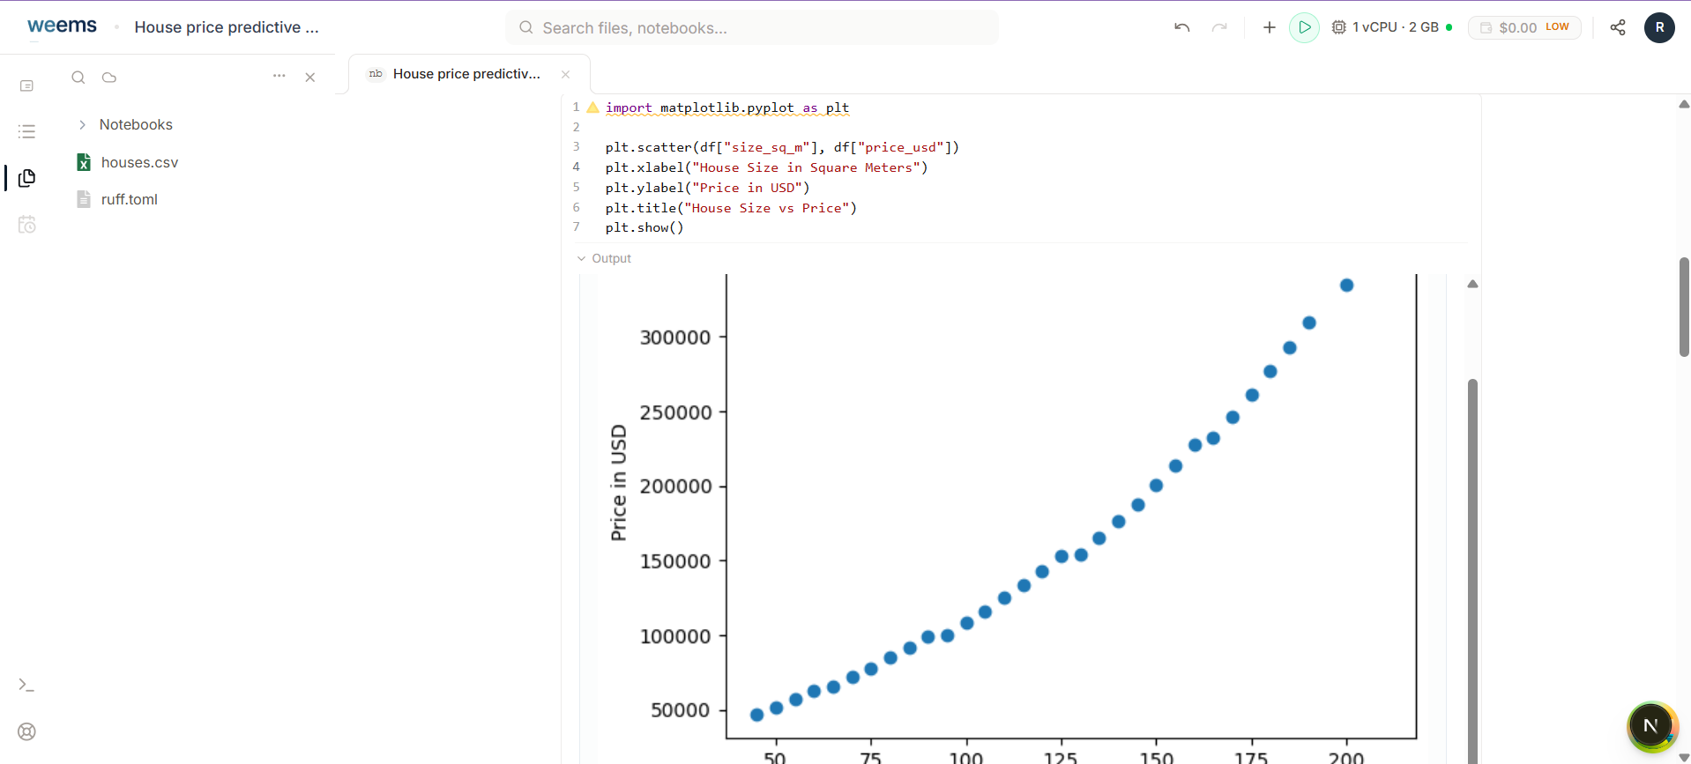The height and width of the screenshot is (764, 1691).
Task: Click the import matplotlib code line
Action: tap(727, 108)
